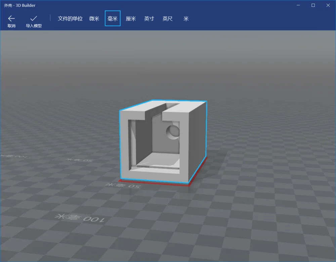Screen dimensions: 336x262
Task: Maximize the 3D Builder window
Action: pyautogui.click(x=313, y=5)
